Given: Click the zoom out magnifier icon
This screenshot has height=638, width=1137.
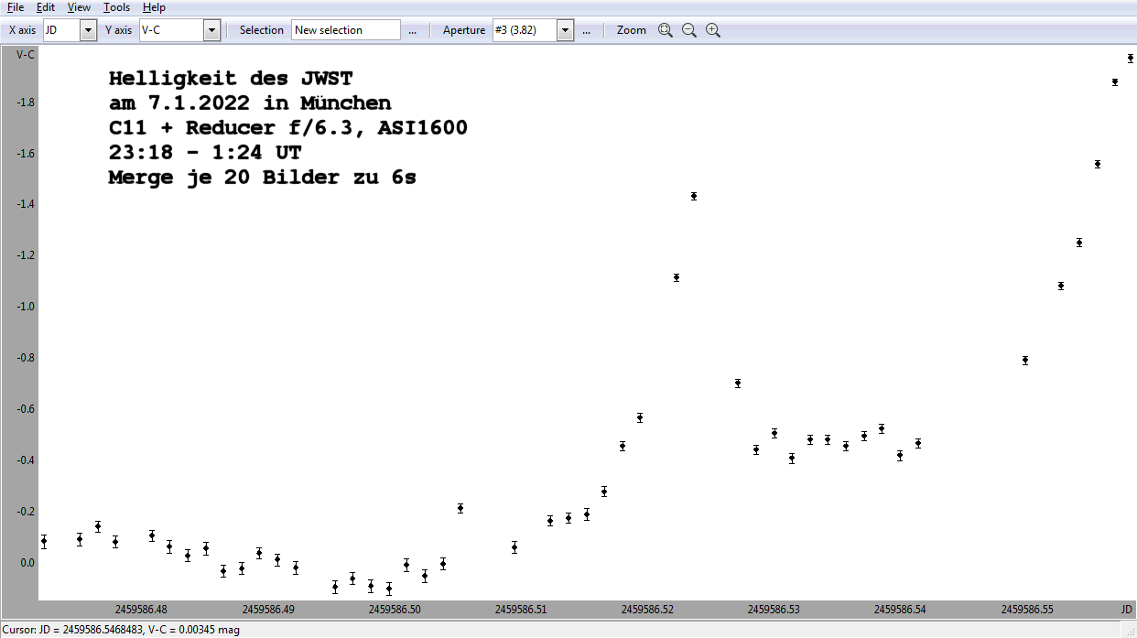Looking at the screenshot, I should 689,30.
